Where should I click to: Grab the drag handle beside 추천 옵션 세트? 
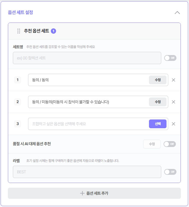click(19, 31)
